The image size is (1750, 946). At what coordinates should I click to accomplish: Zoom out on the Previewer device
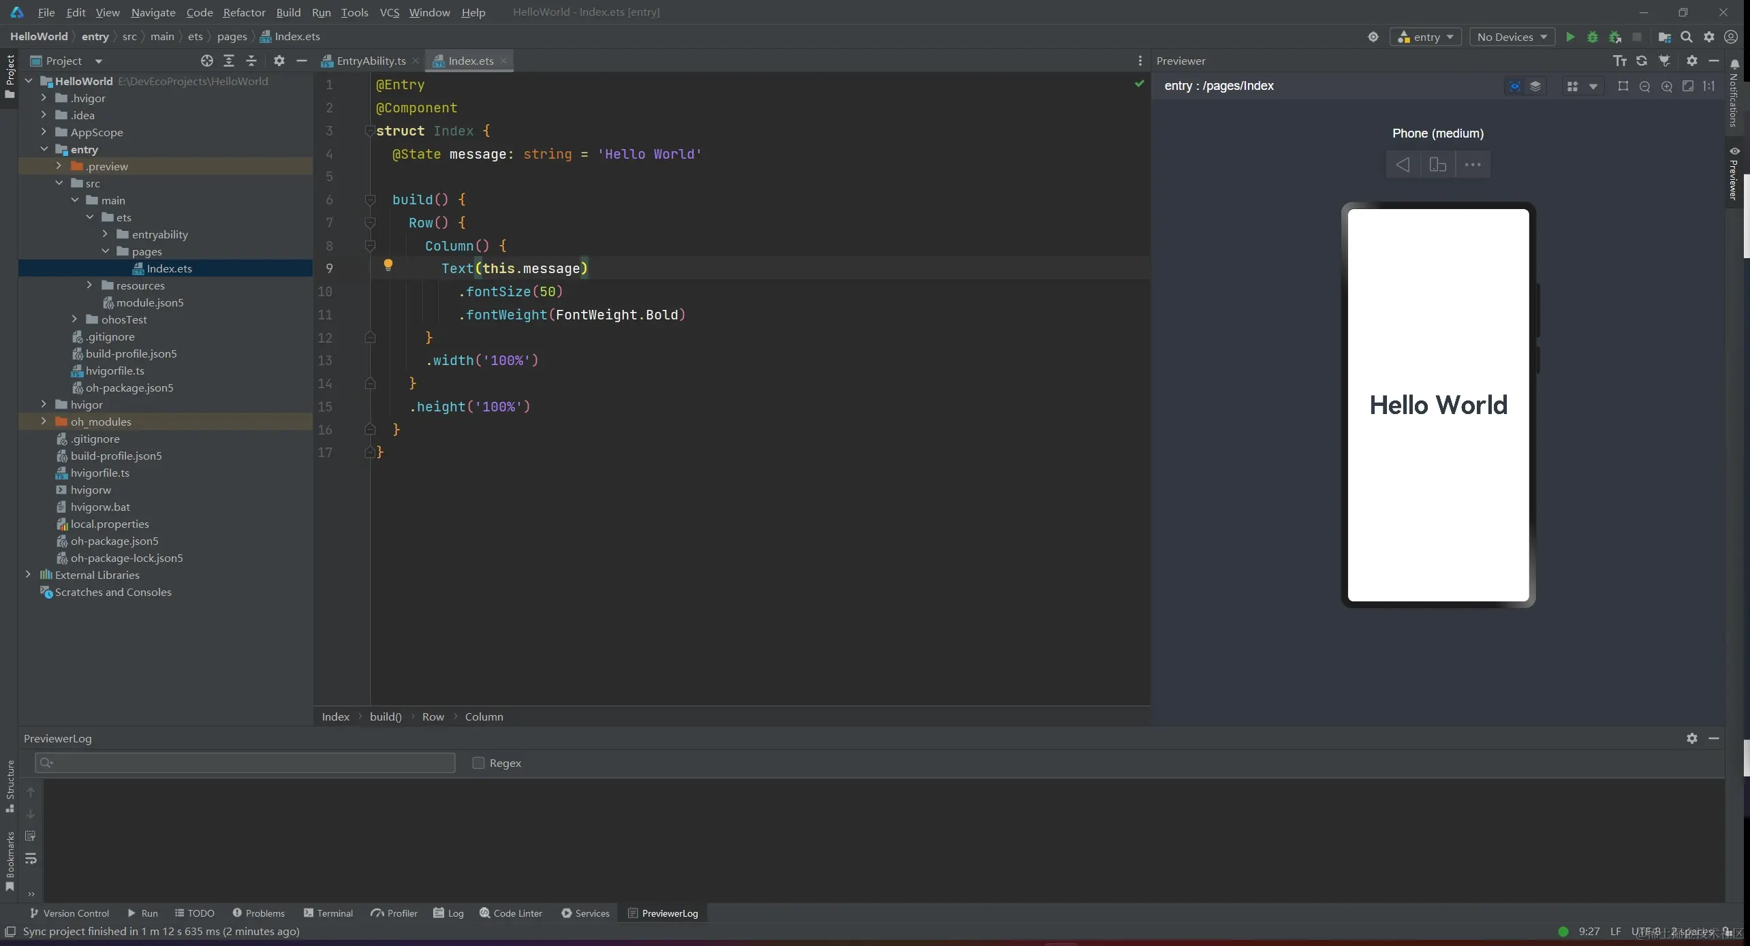pyautogui.click(x=1644, y=86)
